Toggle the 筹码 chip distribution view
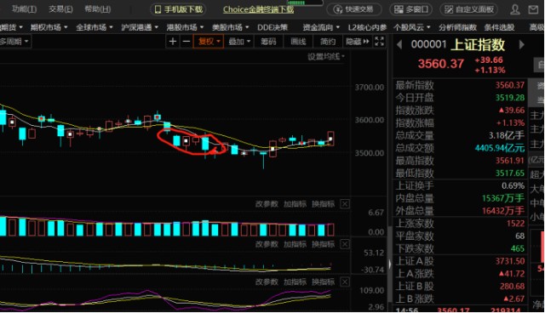The height and width of the screenshot is (313, 545). (268, 42)
